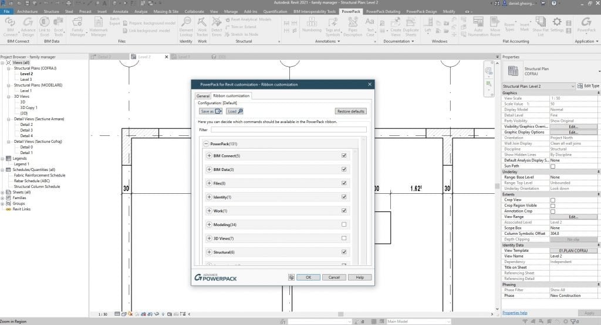Toggle the Work(1) checkbox
The height and width of the screenshot is (325, 601).
click(x=344, y=211)
